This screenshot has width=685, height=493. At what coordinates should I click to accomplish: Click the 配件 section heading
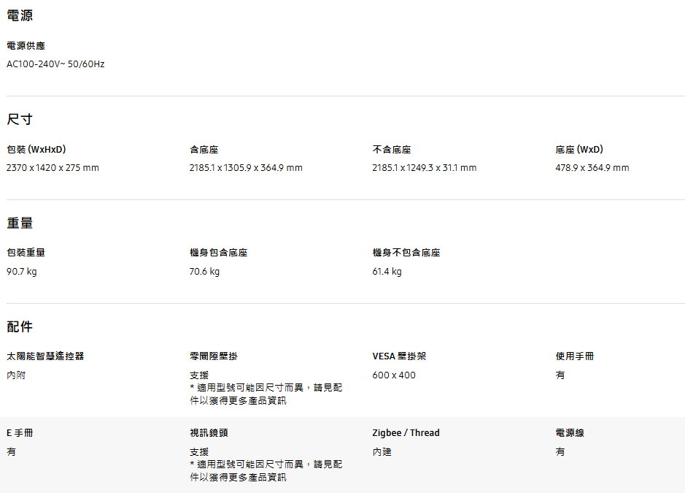click(20, 326)
